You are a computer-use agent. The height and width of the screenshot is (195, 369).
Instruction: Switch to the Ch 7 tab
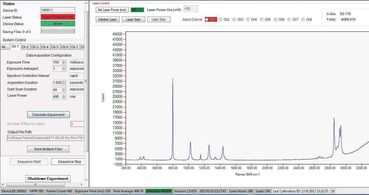pos(75,47)
